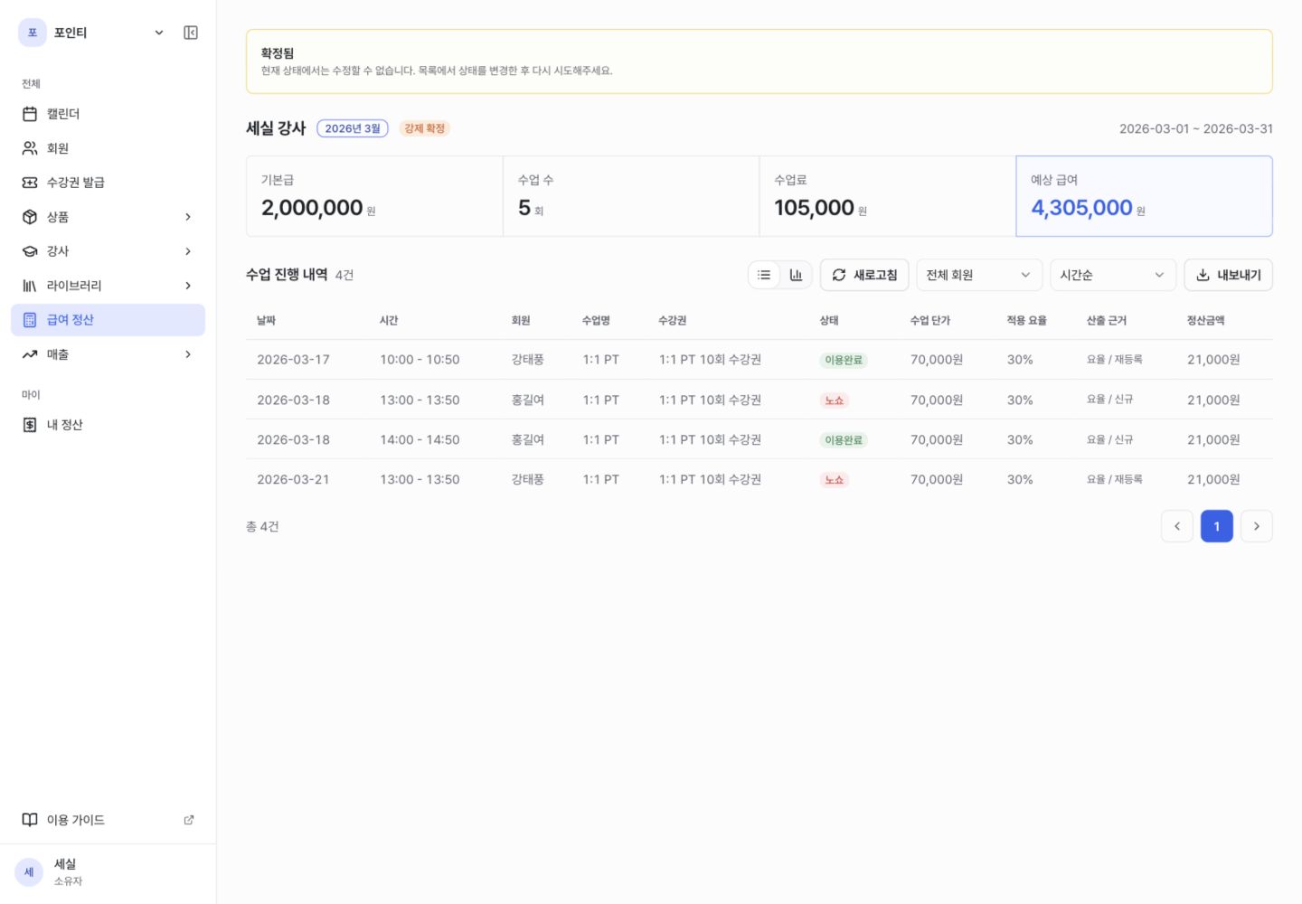Click the 내보내기 export button

tap(1228, 275)
